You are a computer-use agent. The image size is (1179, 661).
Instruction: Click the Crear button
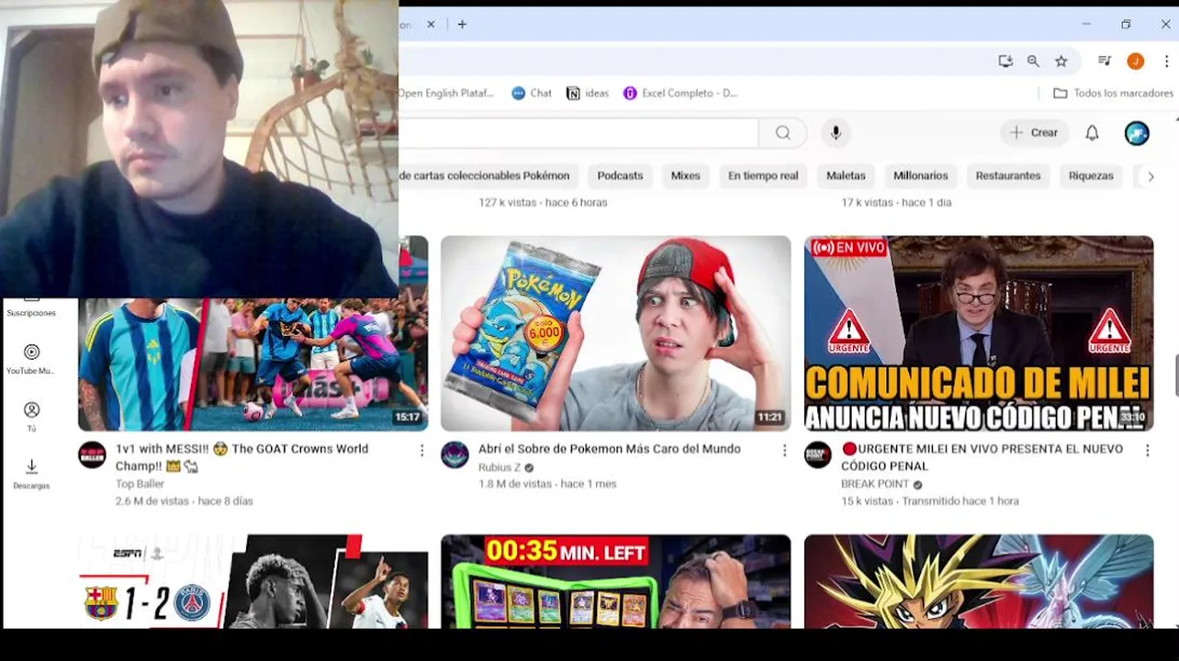[x=1035, y=133]
